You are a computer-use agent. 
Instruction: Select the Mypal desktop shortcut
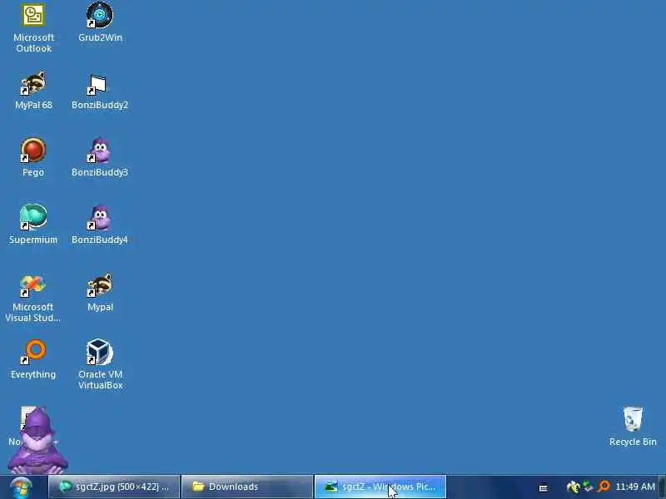tap(100, 293)
